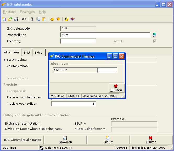Screen dimensions: 174x151
Task: Open the Bestand menu
Action: point(9,12)
